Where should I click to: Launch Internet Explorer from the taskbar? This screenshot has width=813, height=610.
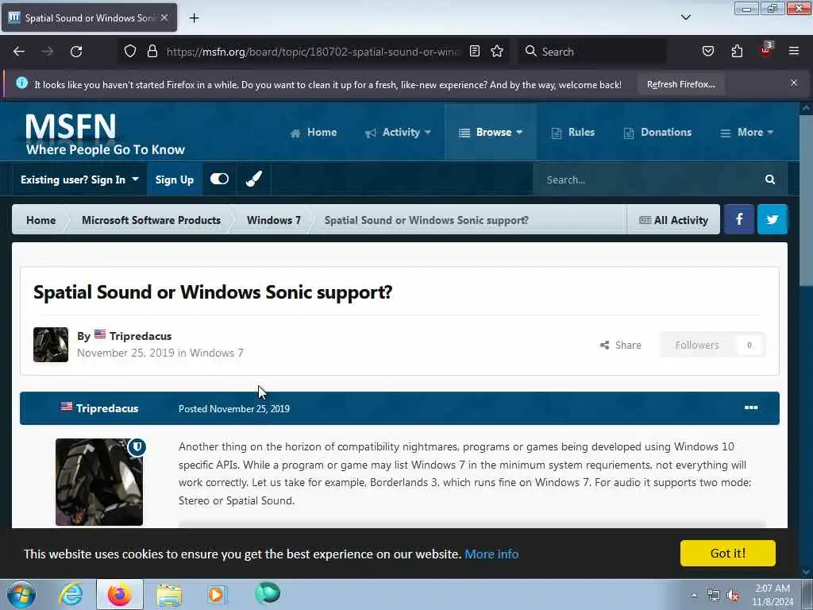(x=71, y=594)
